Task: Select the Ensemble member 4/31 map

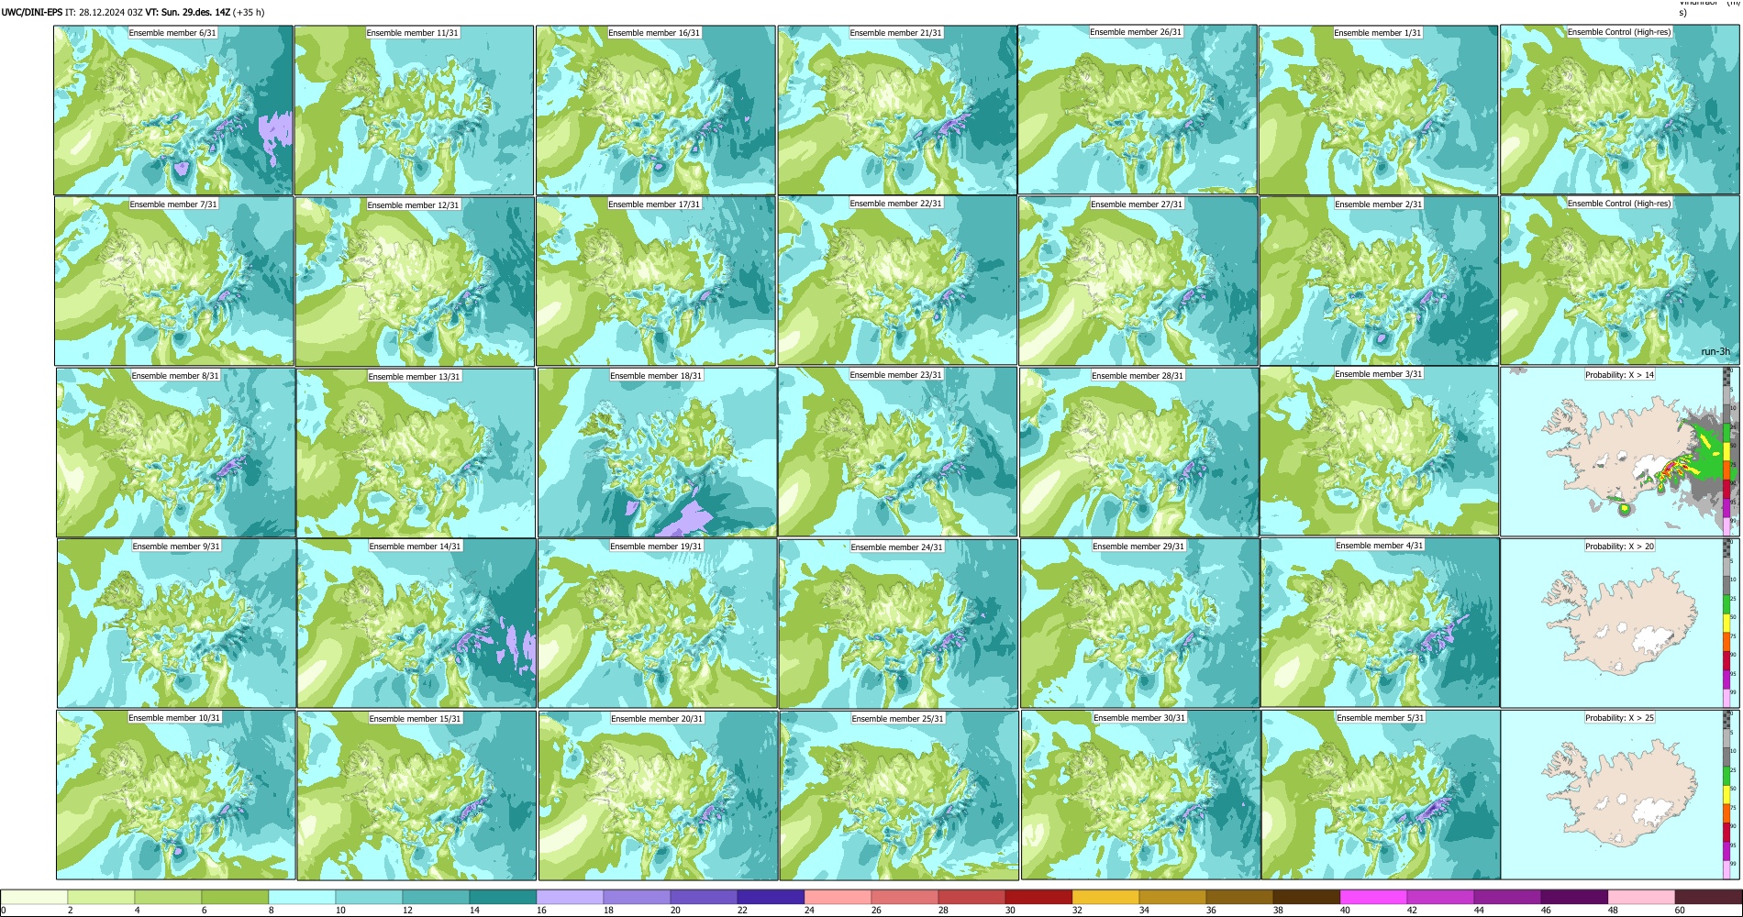Action: tap(1380, 623)
